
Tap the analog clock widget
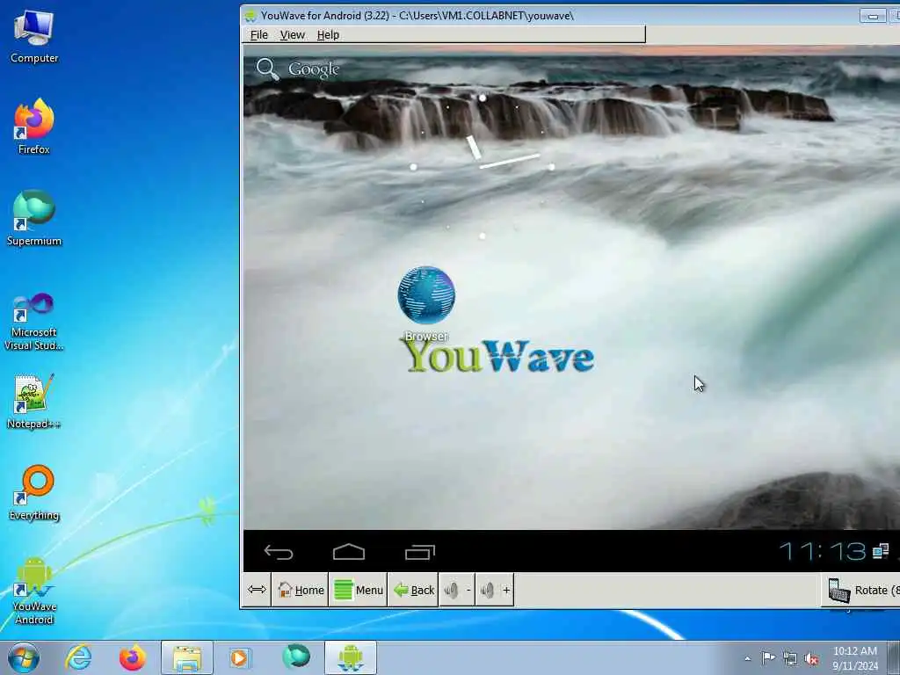pos(483,166)
